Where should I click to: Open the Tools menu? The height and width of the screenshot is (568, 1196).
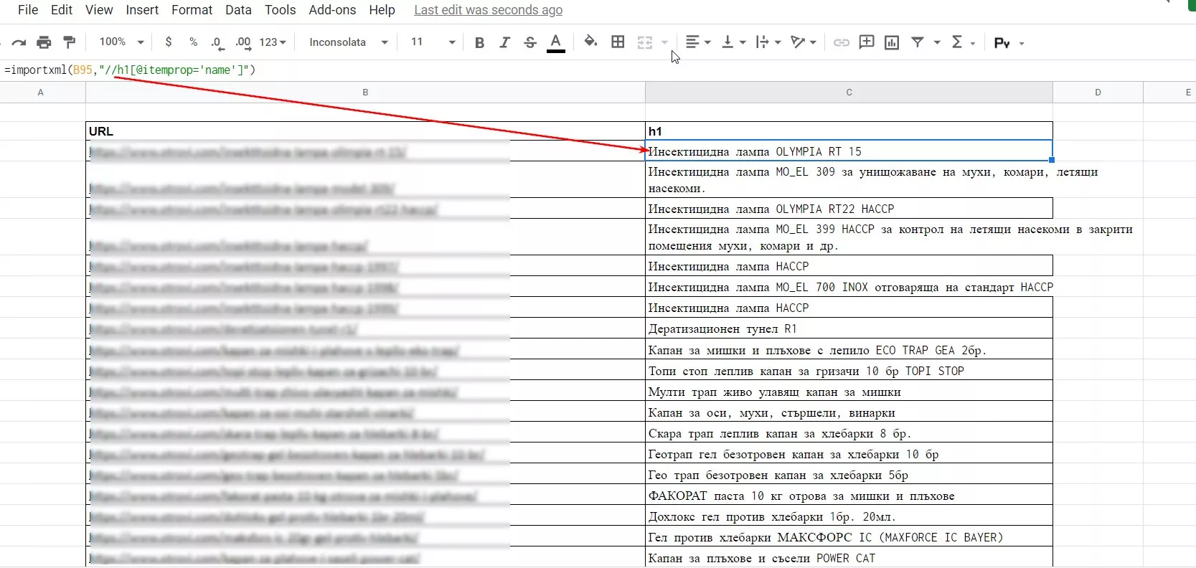281,10
